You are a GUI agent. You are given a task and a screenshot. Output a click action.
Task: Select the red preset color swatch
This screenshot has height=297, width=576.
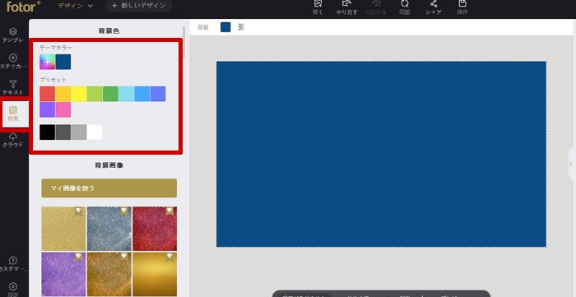[48, 94]
